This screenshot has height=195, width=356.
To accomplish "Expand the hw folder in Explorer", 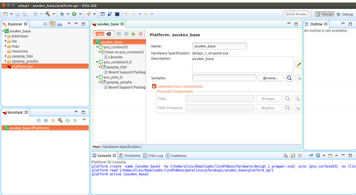I will pos(5,41).
